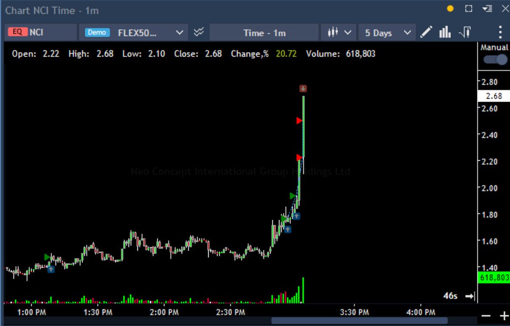This screenshot has height=326, width=510.
Task: Click the High: 2.68 readout
Action: click(91, 54)
